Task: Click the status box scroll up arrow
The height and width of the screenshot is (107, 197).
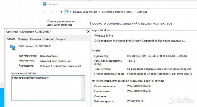Action: click(83, 78)
